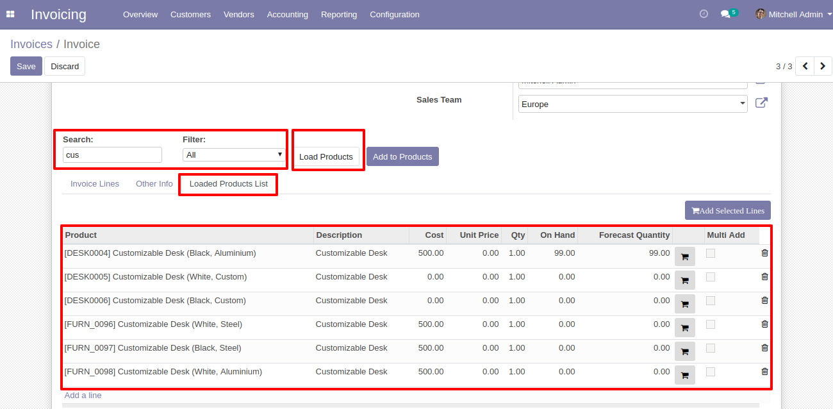Image resolution: width=833 pixels, height=409 pixels.
Task: Open the activities clock icon
Action: 704,13
